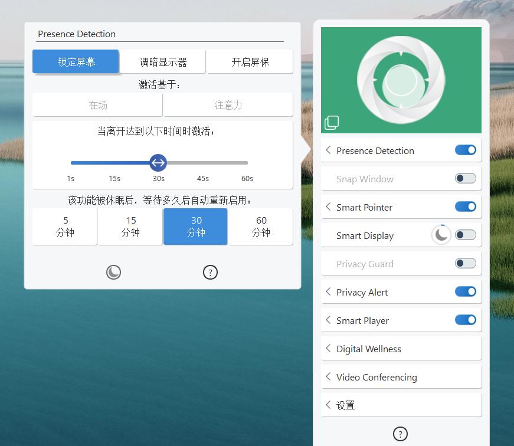The width and height of the screenshot is (514, 446).
Task: Disable the Smart Player toggle
Action: coord(466,320)
